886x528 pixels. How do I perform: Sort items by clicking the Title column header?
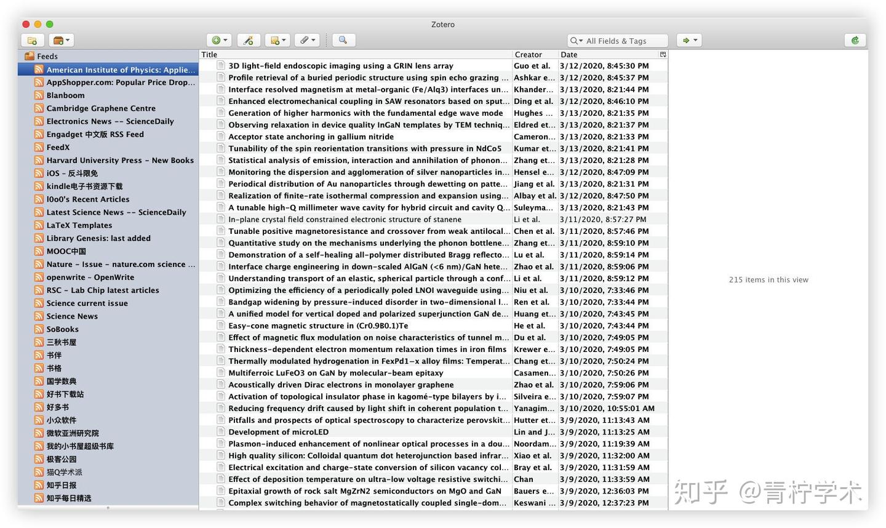pyautogui.click(x=209, y=54)
